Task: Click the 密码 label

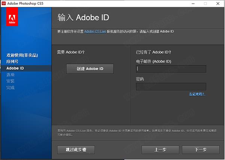Action: tap(140, 79)
